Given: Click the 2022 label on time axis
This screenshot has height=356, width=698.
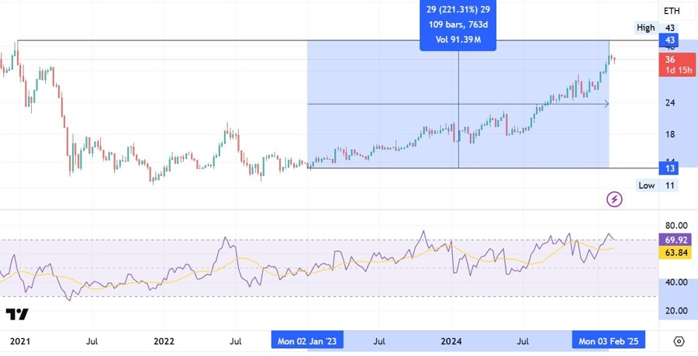Looking at the screenshot, I should tap(164, 341).
